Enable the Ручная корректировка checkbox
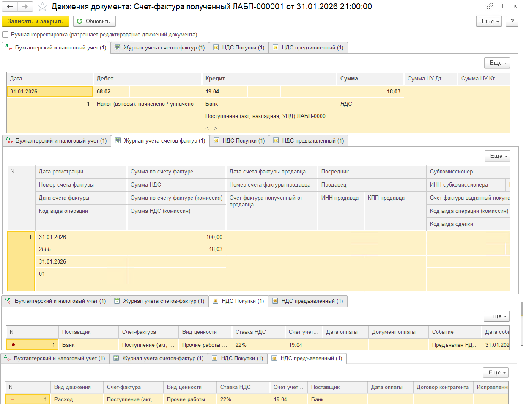526x404 pixels. (x=5, y=35)
